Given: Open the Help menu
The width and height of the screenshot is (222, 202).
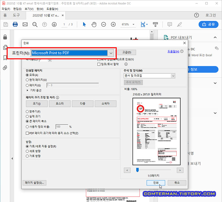Looking at the screenshot, I should 52,9.
